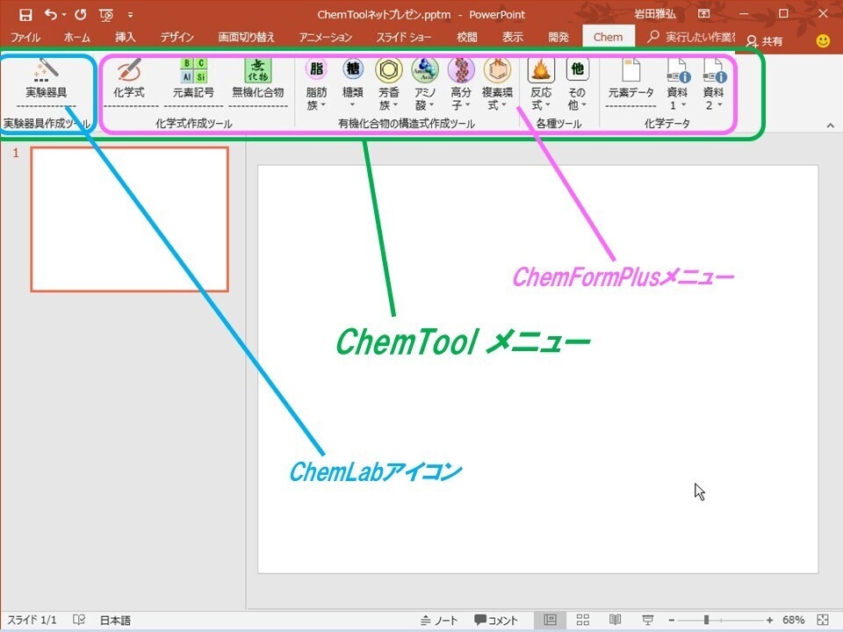Start slideshow from status bar icon

click(648, 620)
